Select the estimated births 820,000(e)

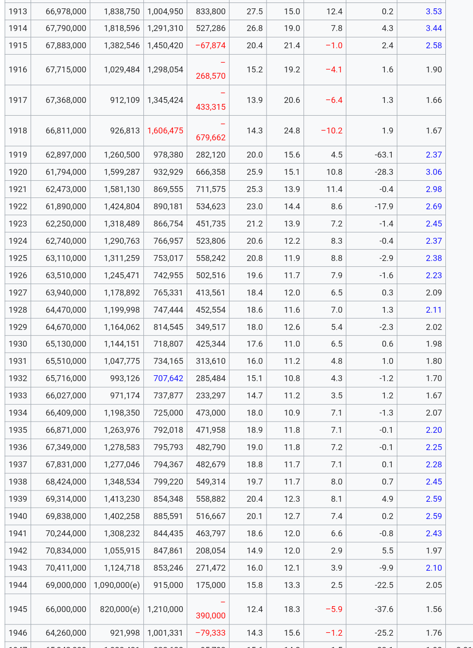(120, 610)
